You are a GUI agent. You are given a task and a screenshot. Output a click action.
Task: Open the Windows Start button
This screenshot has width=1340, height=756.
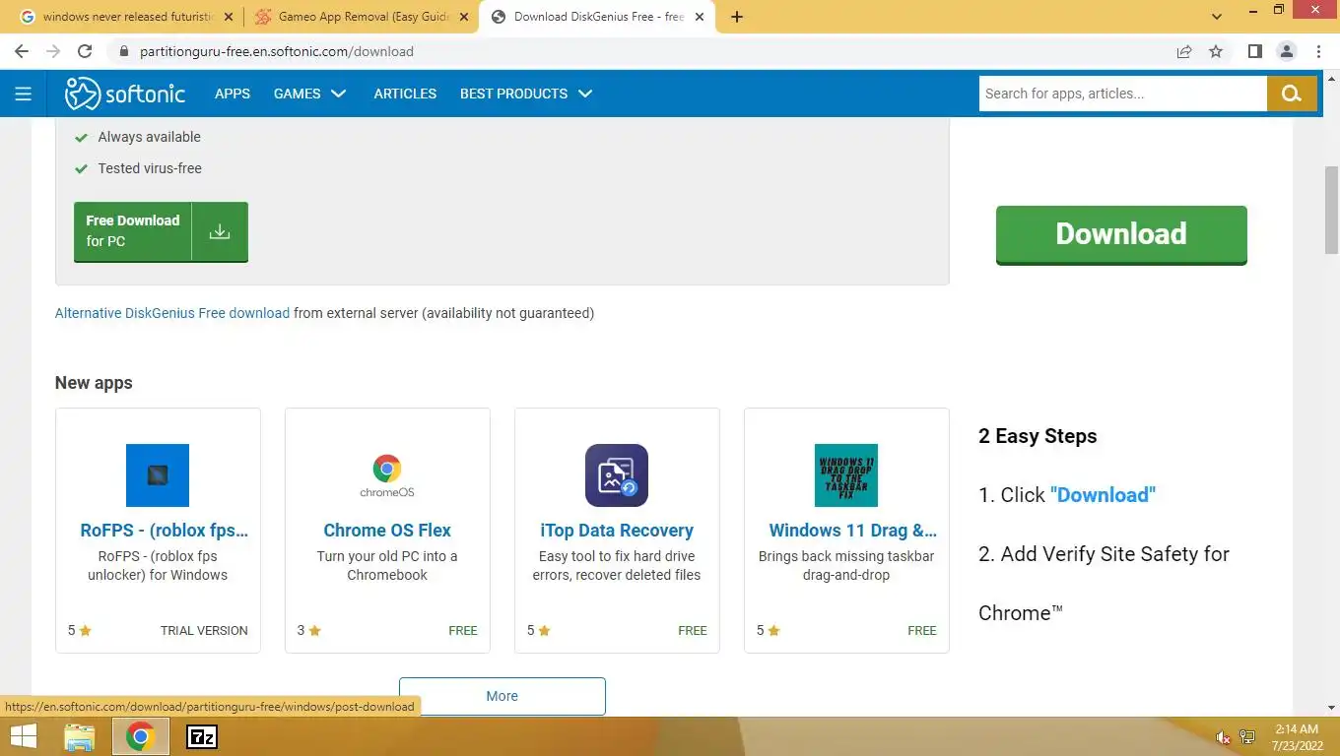pyautogui.click(x=23, y=736)
